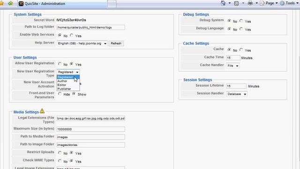Click the Maximum Size (in bytes) field
Screen dimensions: 300x169
point(90,129)
